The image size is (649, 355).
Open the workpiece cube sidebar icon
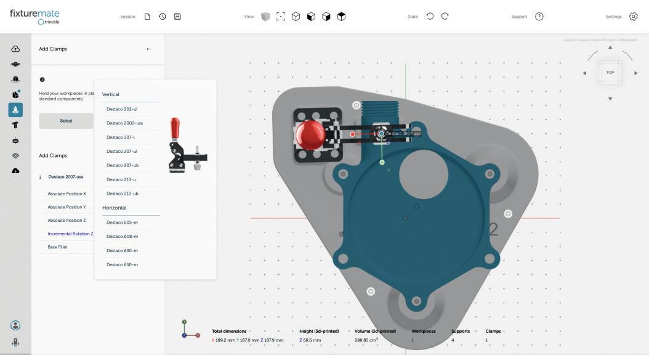[15, 79]
